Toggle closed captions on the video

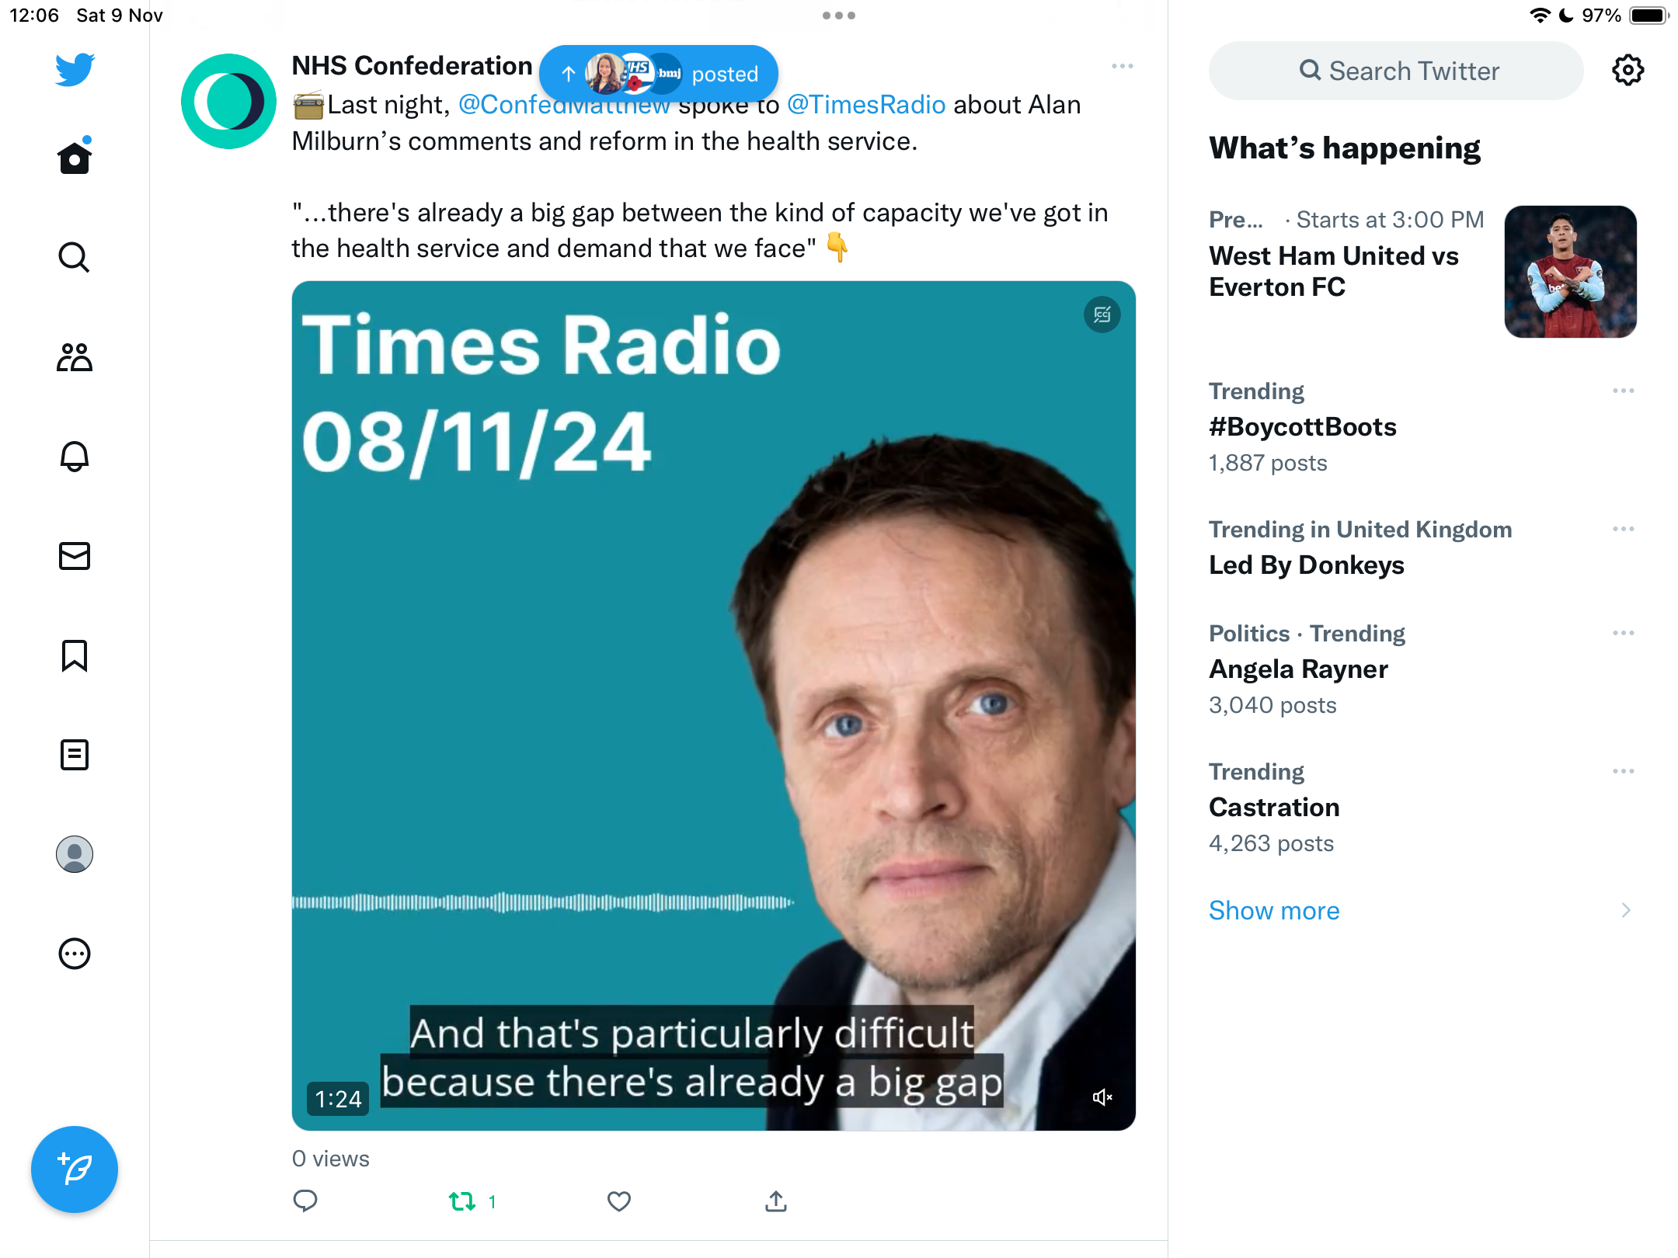(x=1102, y=314)
